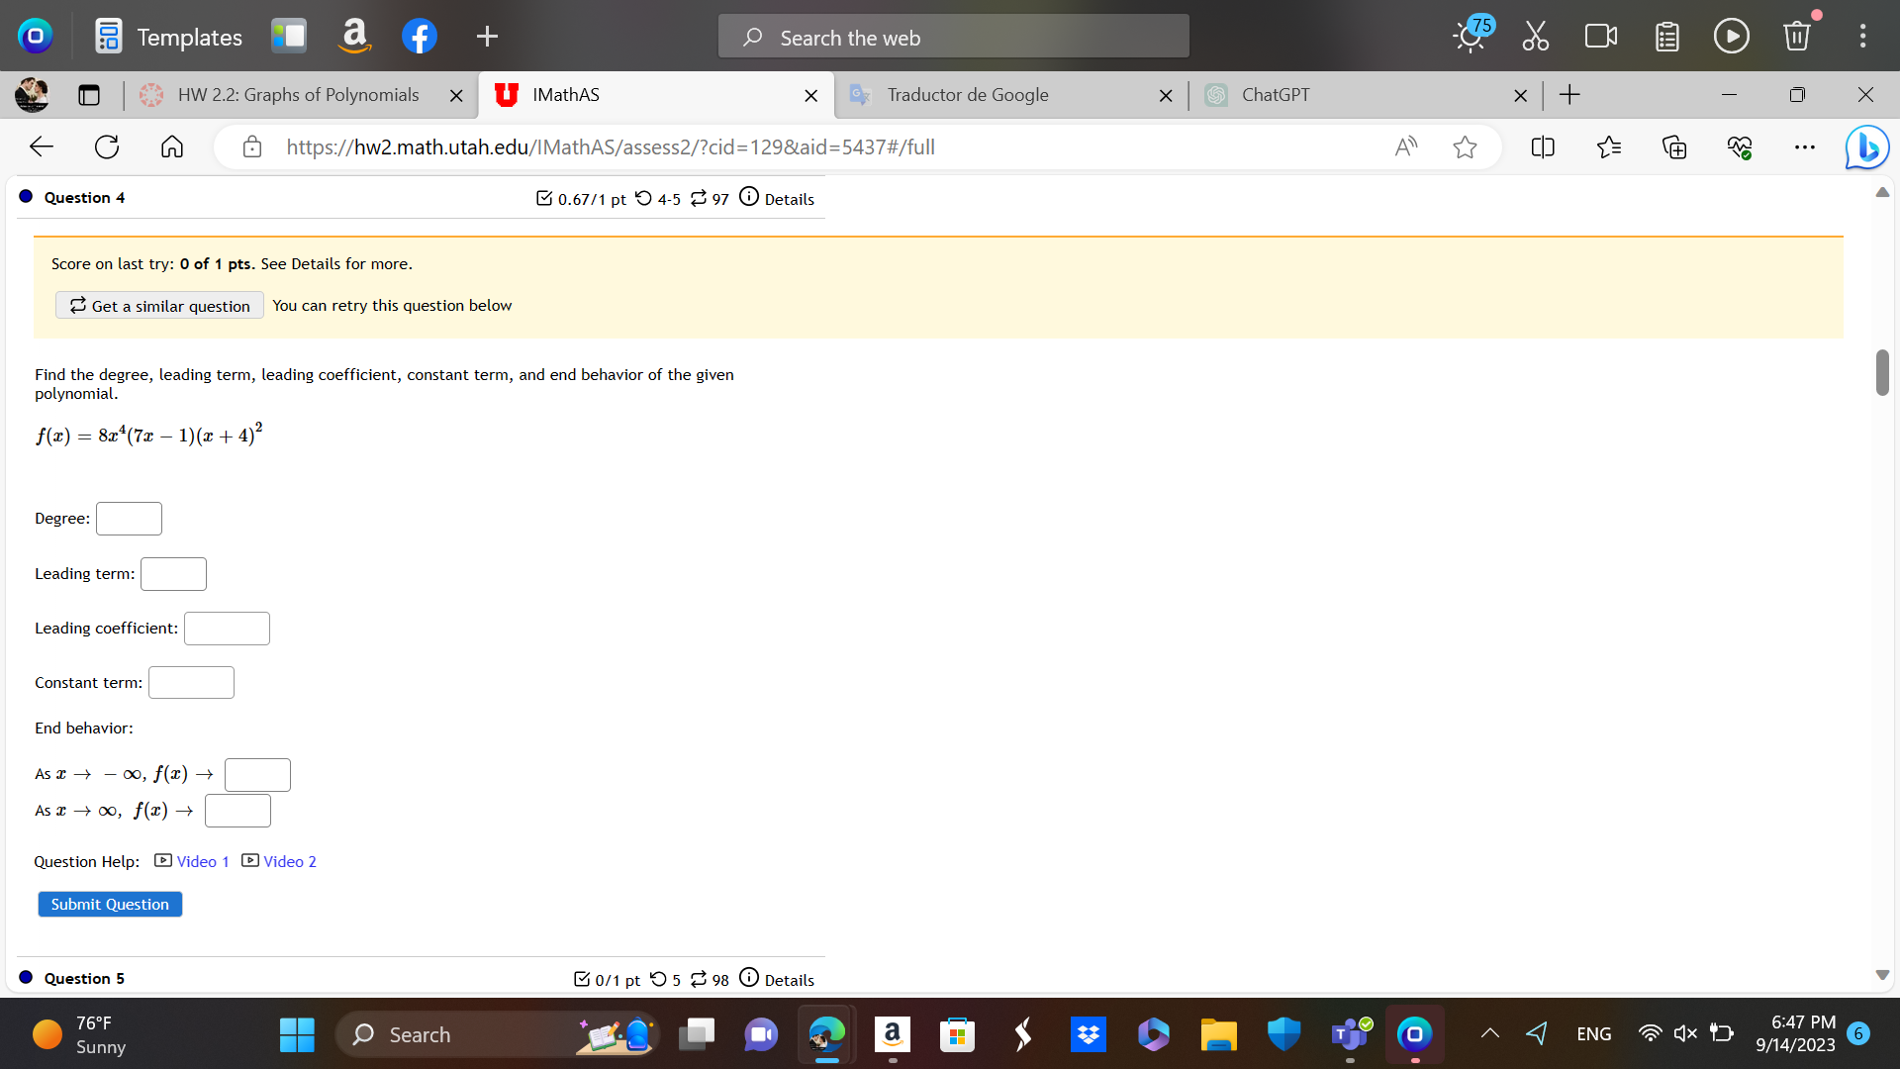Open the Amazon shortcut icon

[x=354, y=37]
